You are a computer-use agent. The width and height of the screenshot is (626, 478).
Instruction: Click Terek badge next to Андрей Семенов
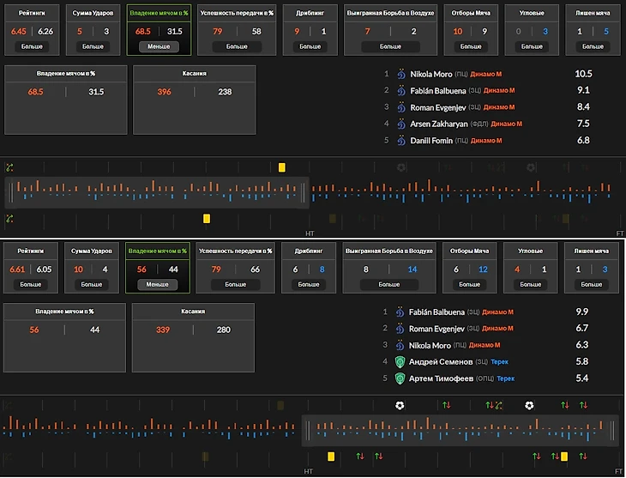coord(400,362)
